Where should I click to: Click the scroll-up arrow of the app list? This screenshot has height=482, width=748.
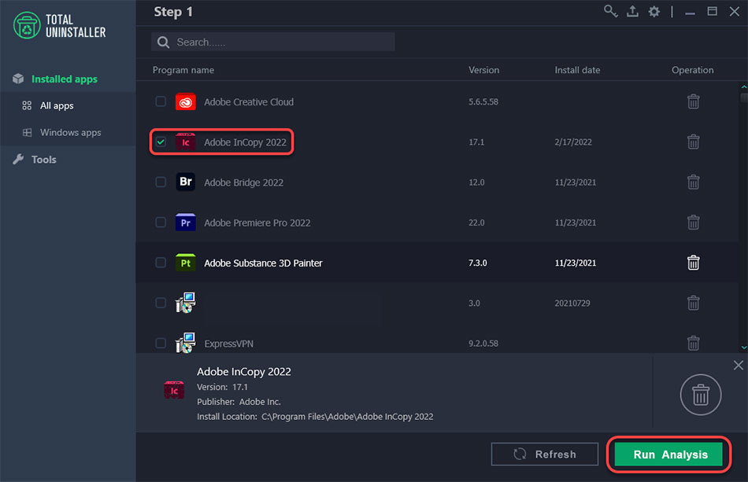point(744,87)
